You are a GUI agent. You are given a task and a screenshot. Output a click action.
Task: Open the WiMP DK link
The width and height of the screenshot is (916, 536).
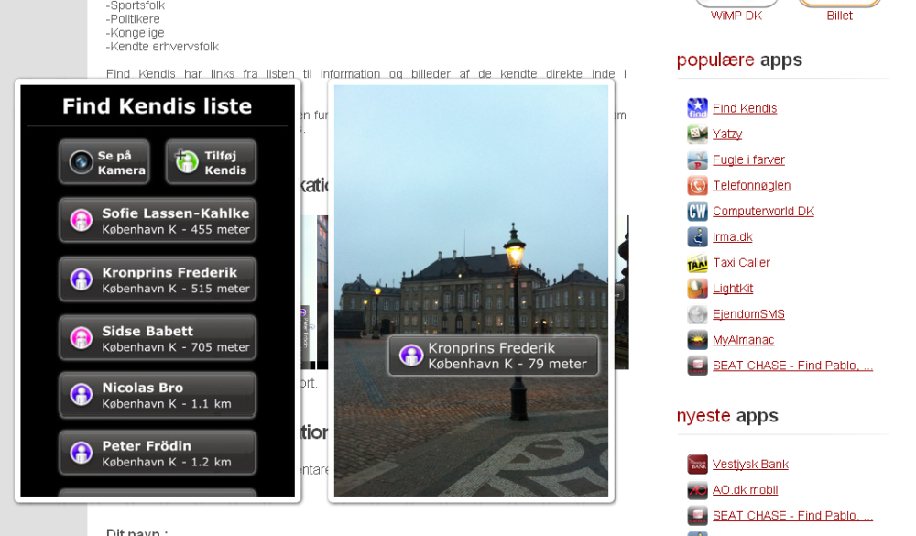[736, 16]
